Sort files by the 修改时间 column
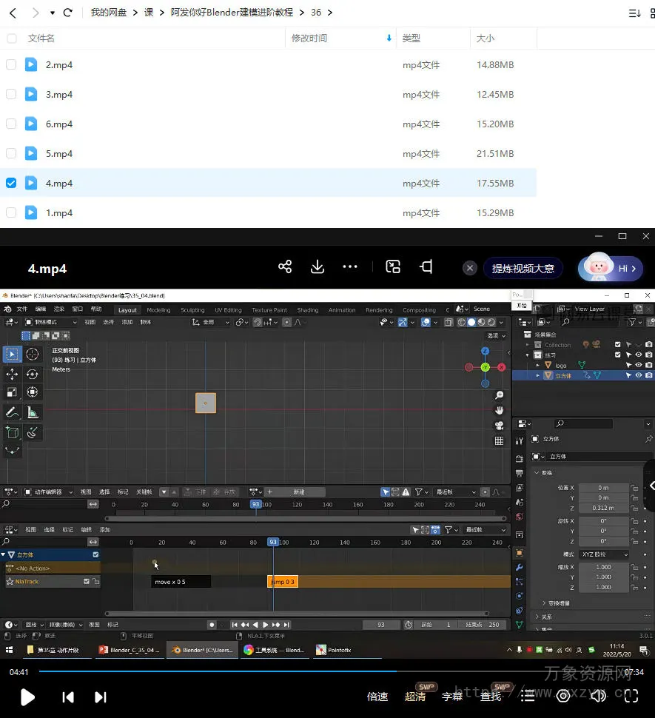The image size is (655, 718). pyautogui.click(x=309, y=38)
